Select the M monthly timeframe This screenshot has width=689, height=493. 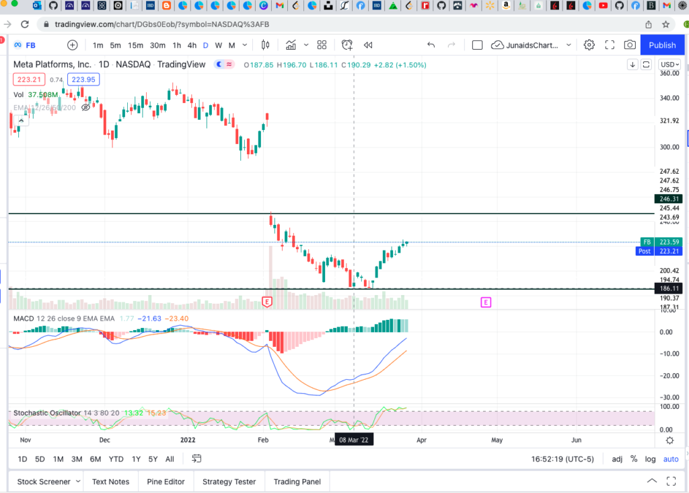coord(231,45)
